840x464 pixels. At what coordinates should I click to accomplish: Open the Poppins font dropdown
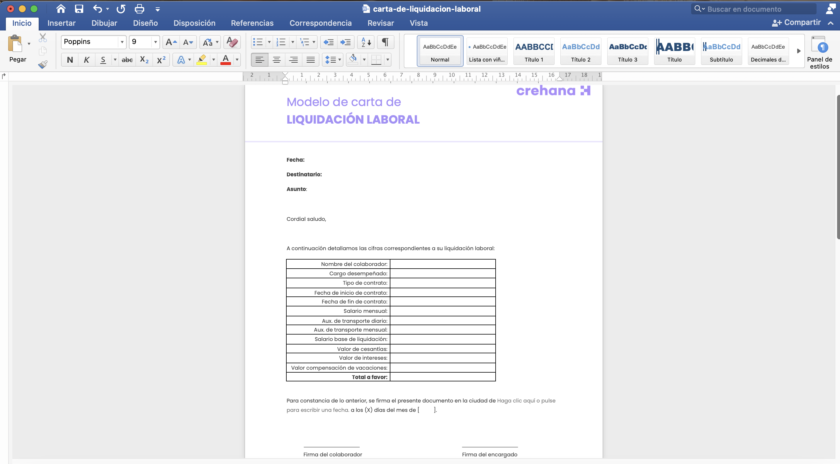click(122, 42)
